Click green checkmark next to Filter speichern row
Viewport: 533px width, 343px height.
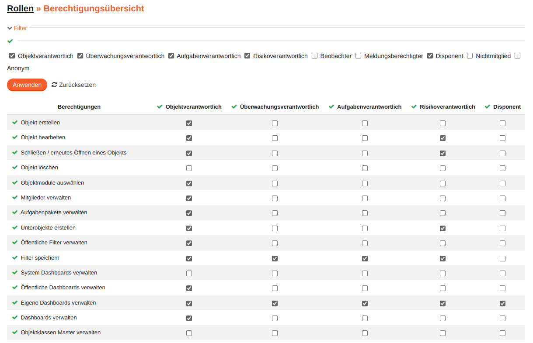15,258
